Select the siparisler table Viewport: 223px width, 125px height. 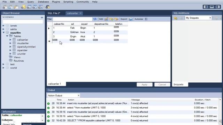point(22,50)
